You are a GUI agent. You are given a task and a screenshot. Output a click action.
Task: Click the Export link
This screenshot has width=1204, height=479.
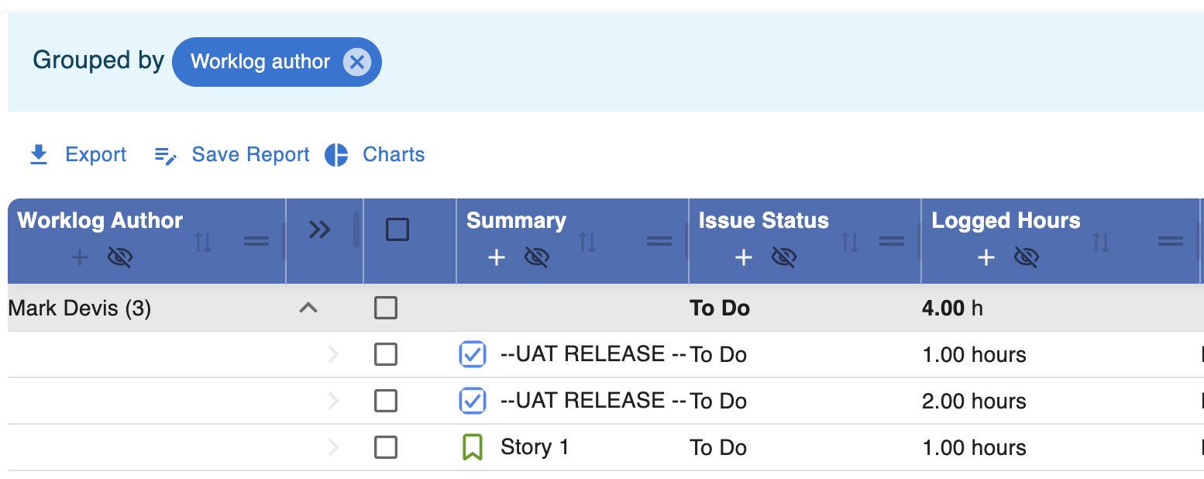pos(95,155)
